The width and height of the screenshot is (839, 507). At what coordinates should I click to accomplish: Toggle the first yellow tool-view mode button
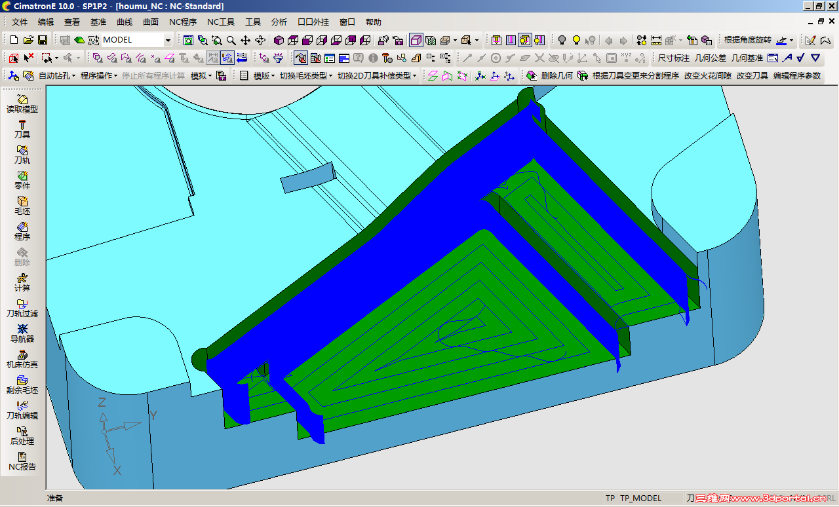tap(496, 40)
